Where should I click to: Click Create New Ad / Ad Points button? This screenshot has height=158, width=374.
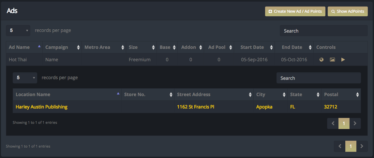[x=295, y=11]
